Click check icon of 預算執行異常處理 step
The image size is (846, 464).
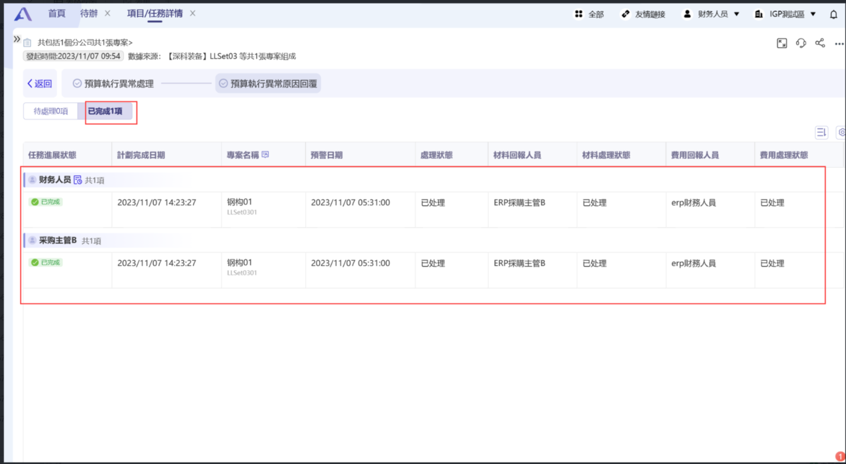coord(77,83)
